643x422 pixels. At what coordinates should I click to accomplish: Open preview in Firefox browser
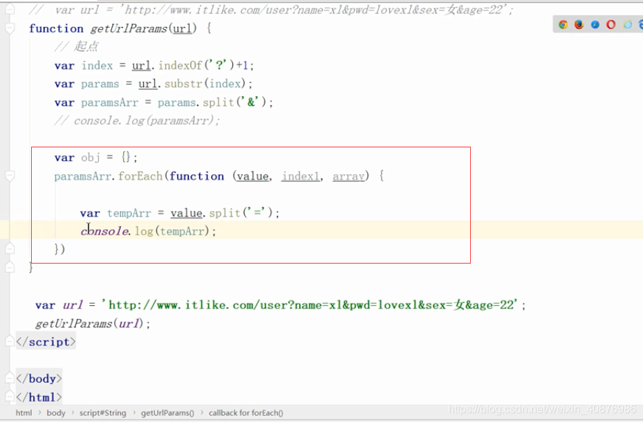tap(579, 25)
